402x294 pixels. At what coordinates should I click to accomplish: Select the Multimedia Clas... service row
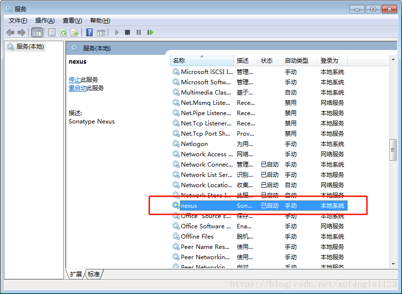click(259, 92)
